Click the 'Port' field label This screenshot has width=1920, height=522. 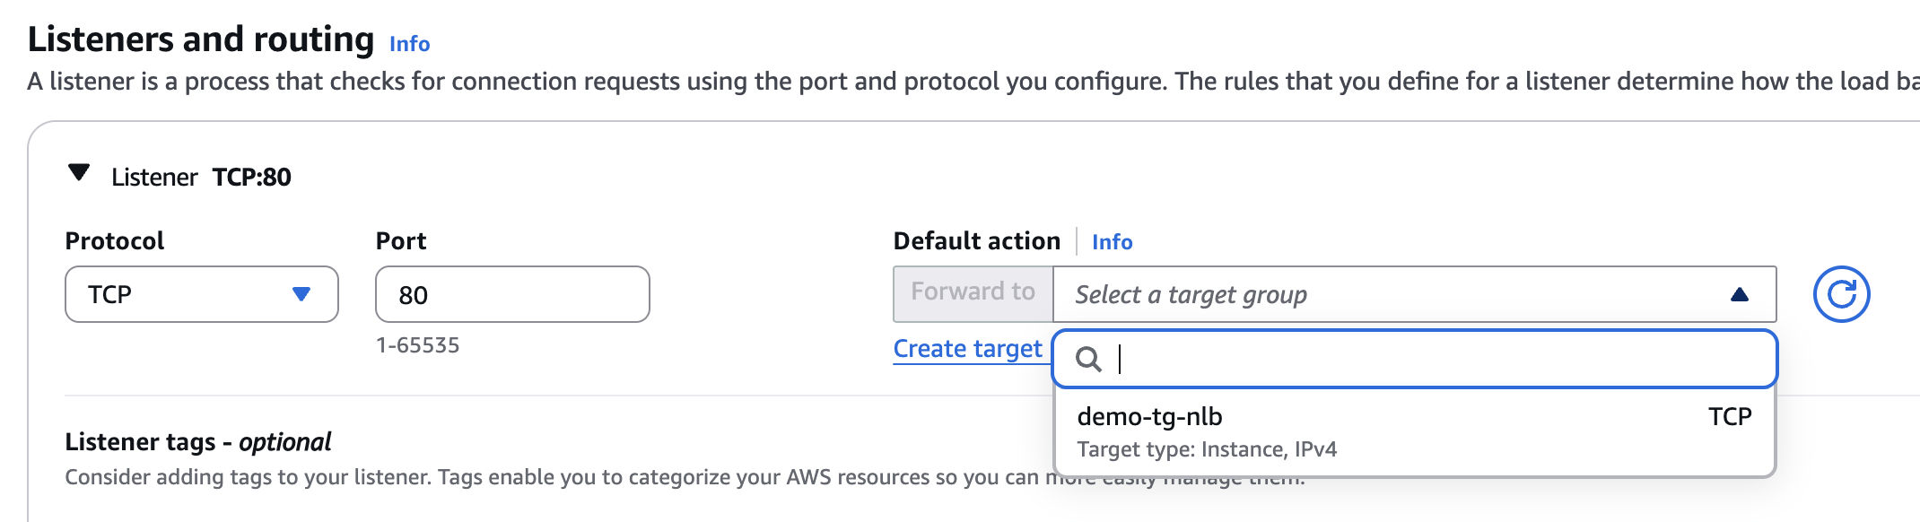click(400, 241)
